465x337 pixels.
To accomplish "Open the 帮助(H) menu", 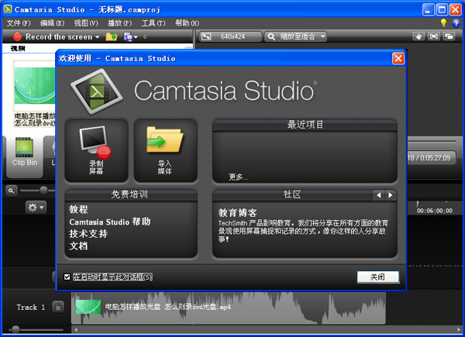I will (187, 22).
